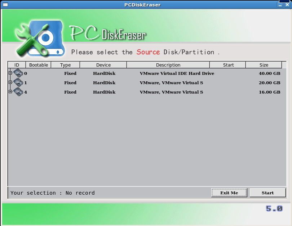Click the Size column header
The image size is (292, 226).
[264, 65]
